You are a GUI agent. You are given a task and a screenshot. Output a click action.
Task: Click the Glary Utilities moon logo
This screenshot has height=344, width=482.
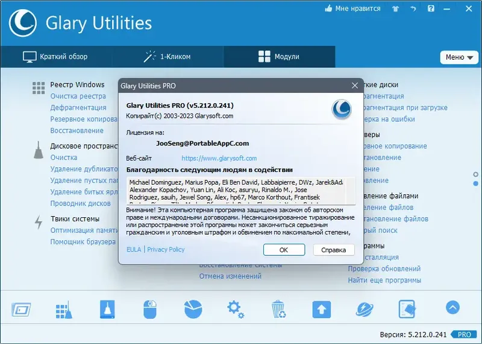click(x=23, y=23)
